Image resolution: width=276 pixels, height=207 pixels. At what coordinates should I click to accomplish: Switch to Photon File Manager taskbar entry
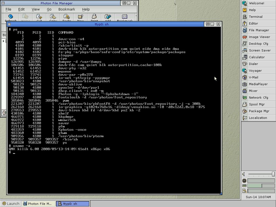[39, 204]
